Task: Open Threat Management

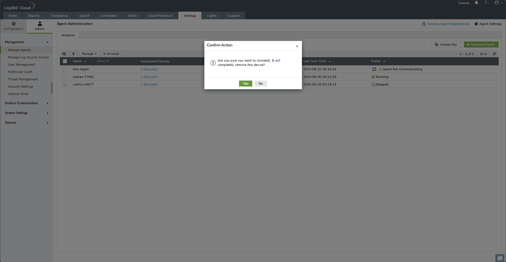Action: tap(23, 79)
